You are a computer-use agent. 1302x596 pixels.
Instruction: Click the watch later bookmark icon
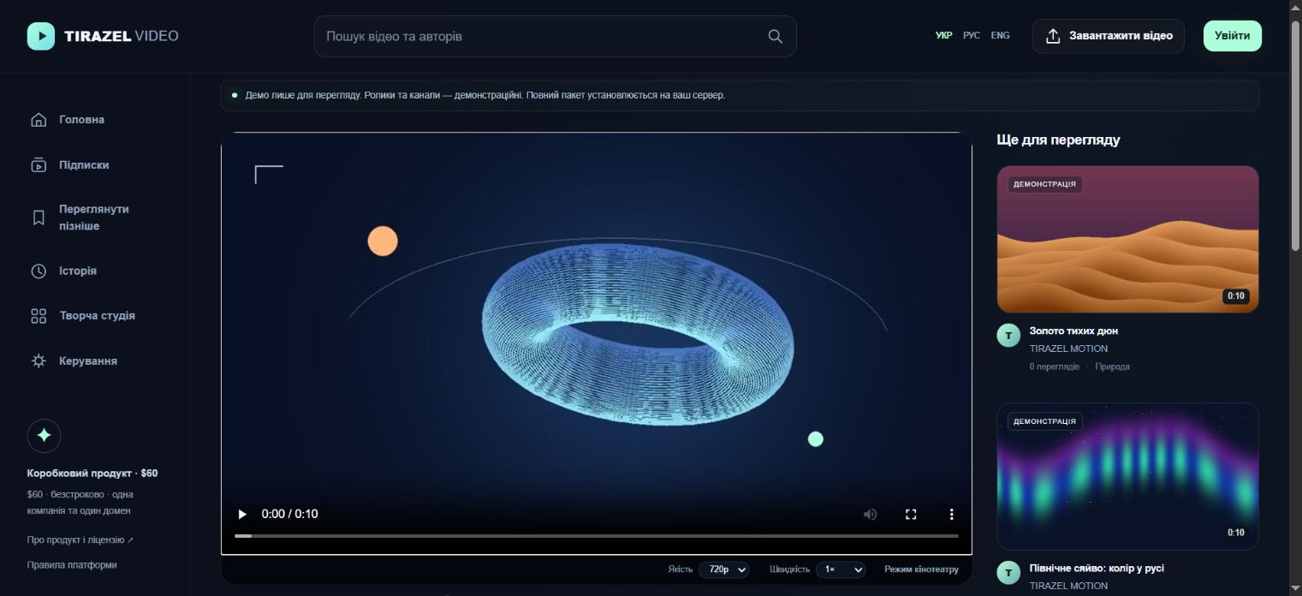[39, 218]
